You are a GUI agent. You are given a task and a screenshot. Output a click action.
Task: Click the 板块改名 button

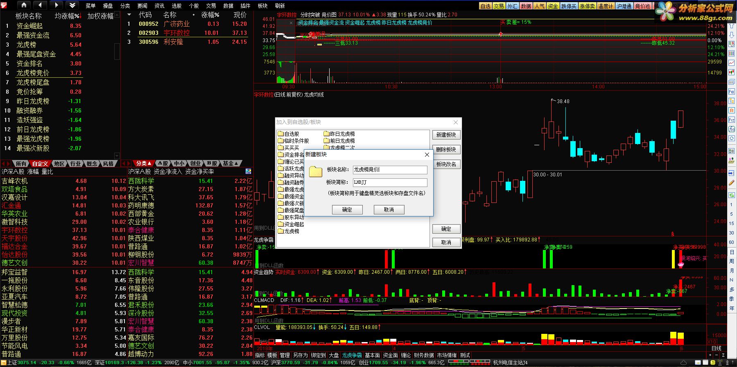[x=446, y=164]
